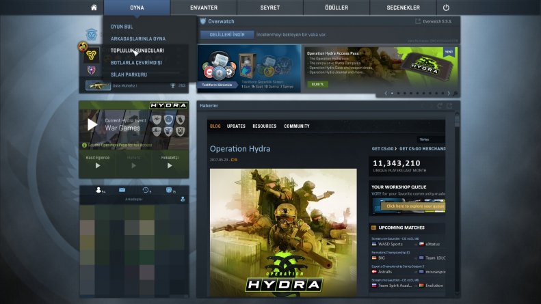541x304 pixels.
Task: Switch to the BLOG tab
Action: [x=215, y=126]
